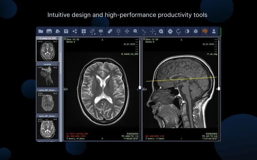This screenshot has width=257, height=160.
Task: Click the cloud download icon
Action: pos(58,31)
